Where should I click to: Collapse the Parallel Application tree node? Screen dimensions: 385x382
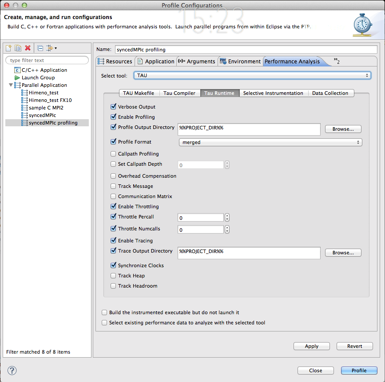11,85
